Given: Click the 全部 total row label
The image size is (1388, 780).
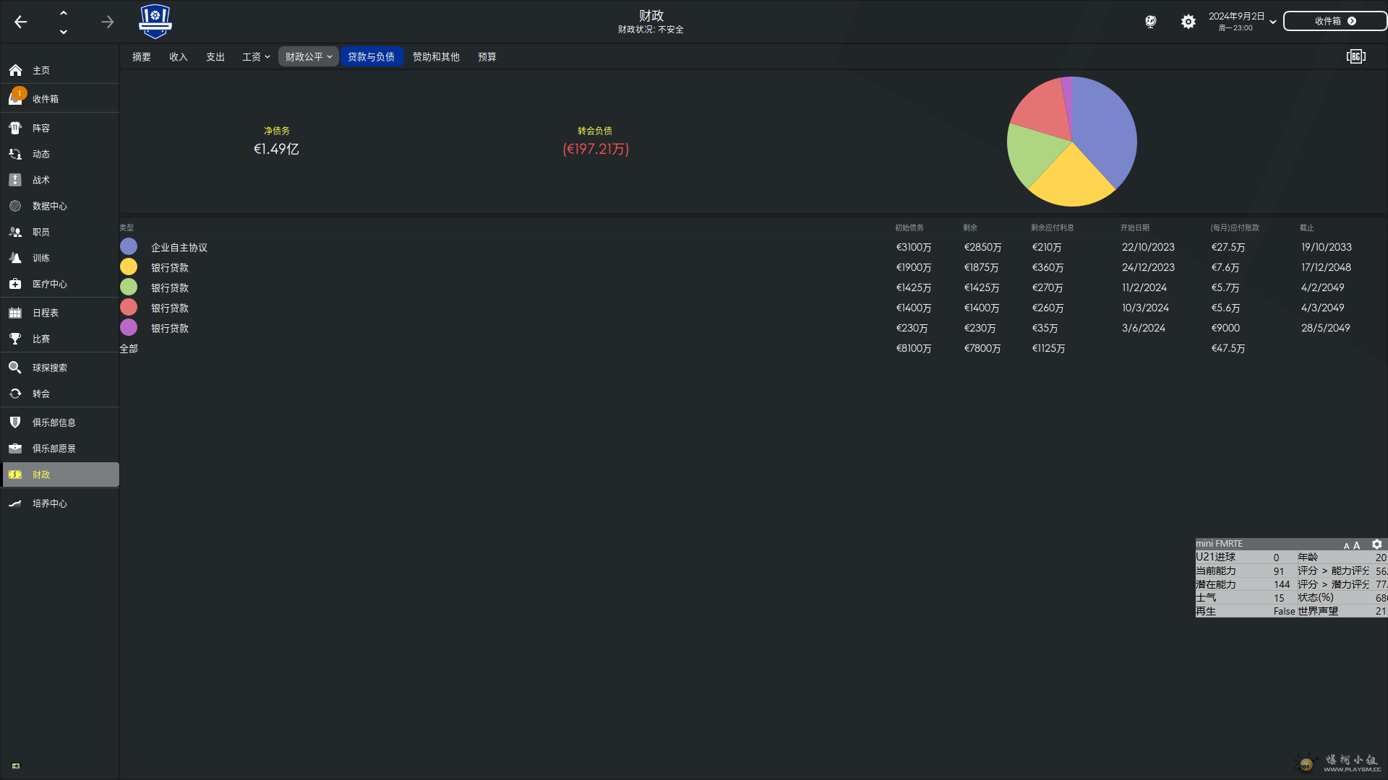Looking at the screenshot, I should pos(129,349).
